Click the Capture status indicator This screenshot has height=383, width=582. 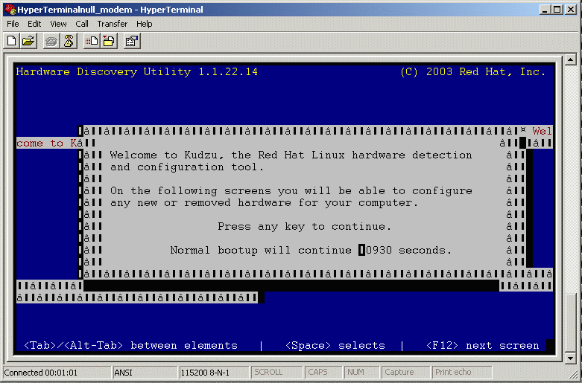405,373
